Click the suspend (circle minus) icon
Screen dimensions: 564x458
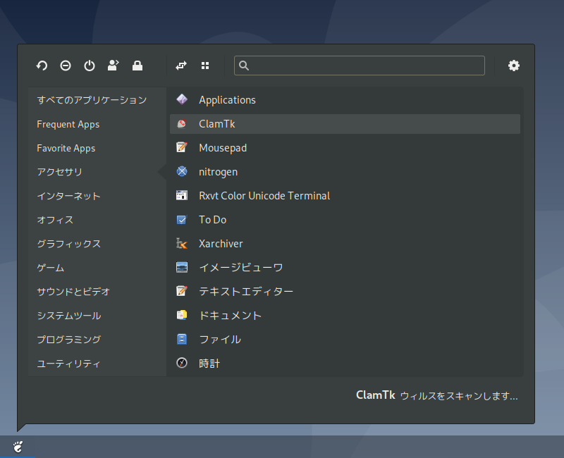click(x=66, y=66)
